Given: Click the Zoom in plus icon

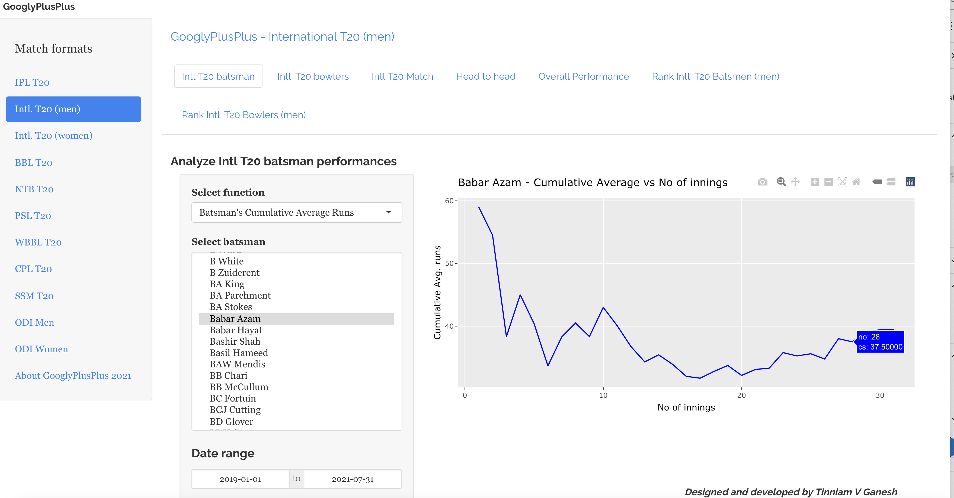Looking at the screenshot, I should pyautogui.click(x=814, y=182).
